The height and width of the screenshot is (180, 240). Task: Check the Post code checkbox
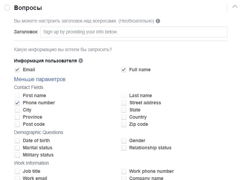pyautogui.click(x=17, y=124)
